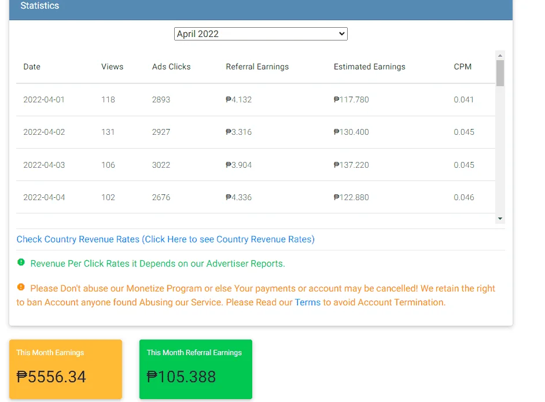
Task: Click the CPM value 0.046
Action: [x=464, y=197]
